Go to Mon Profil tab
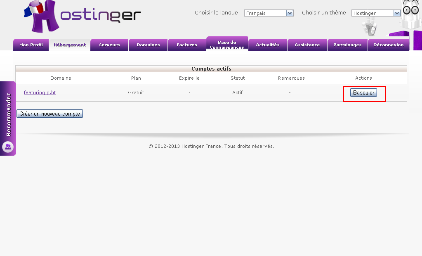 31,45
